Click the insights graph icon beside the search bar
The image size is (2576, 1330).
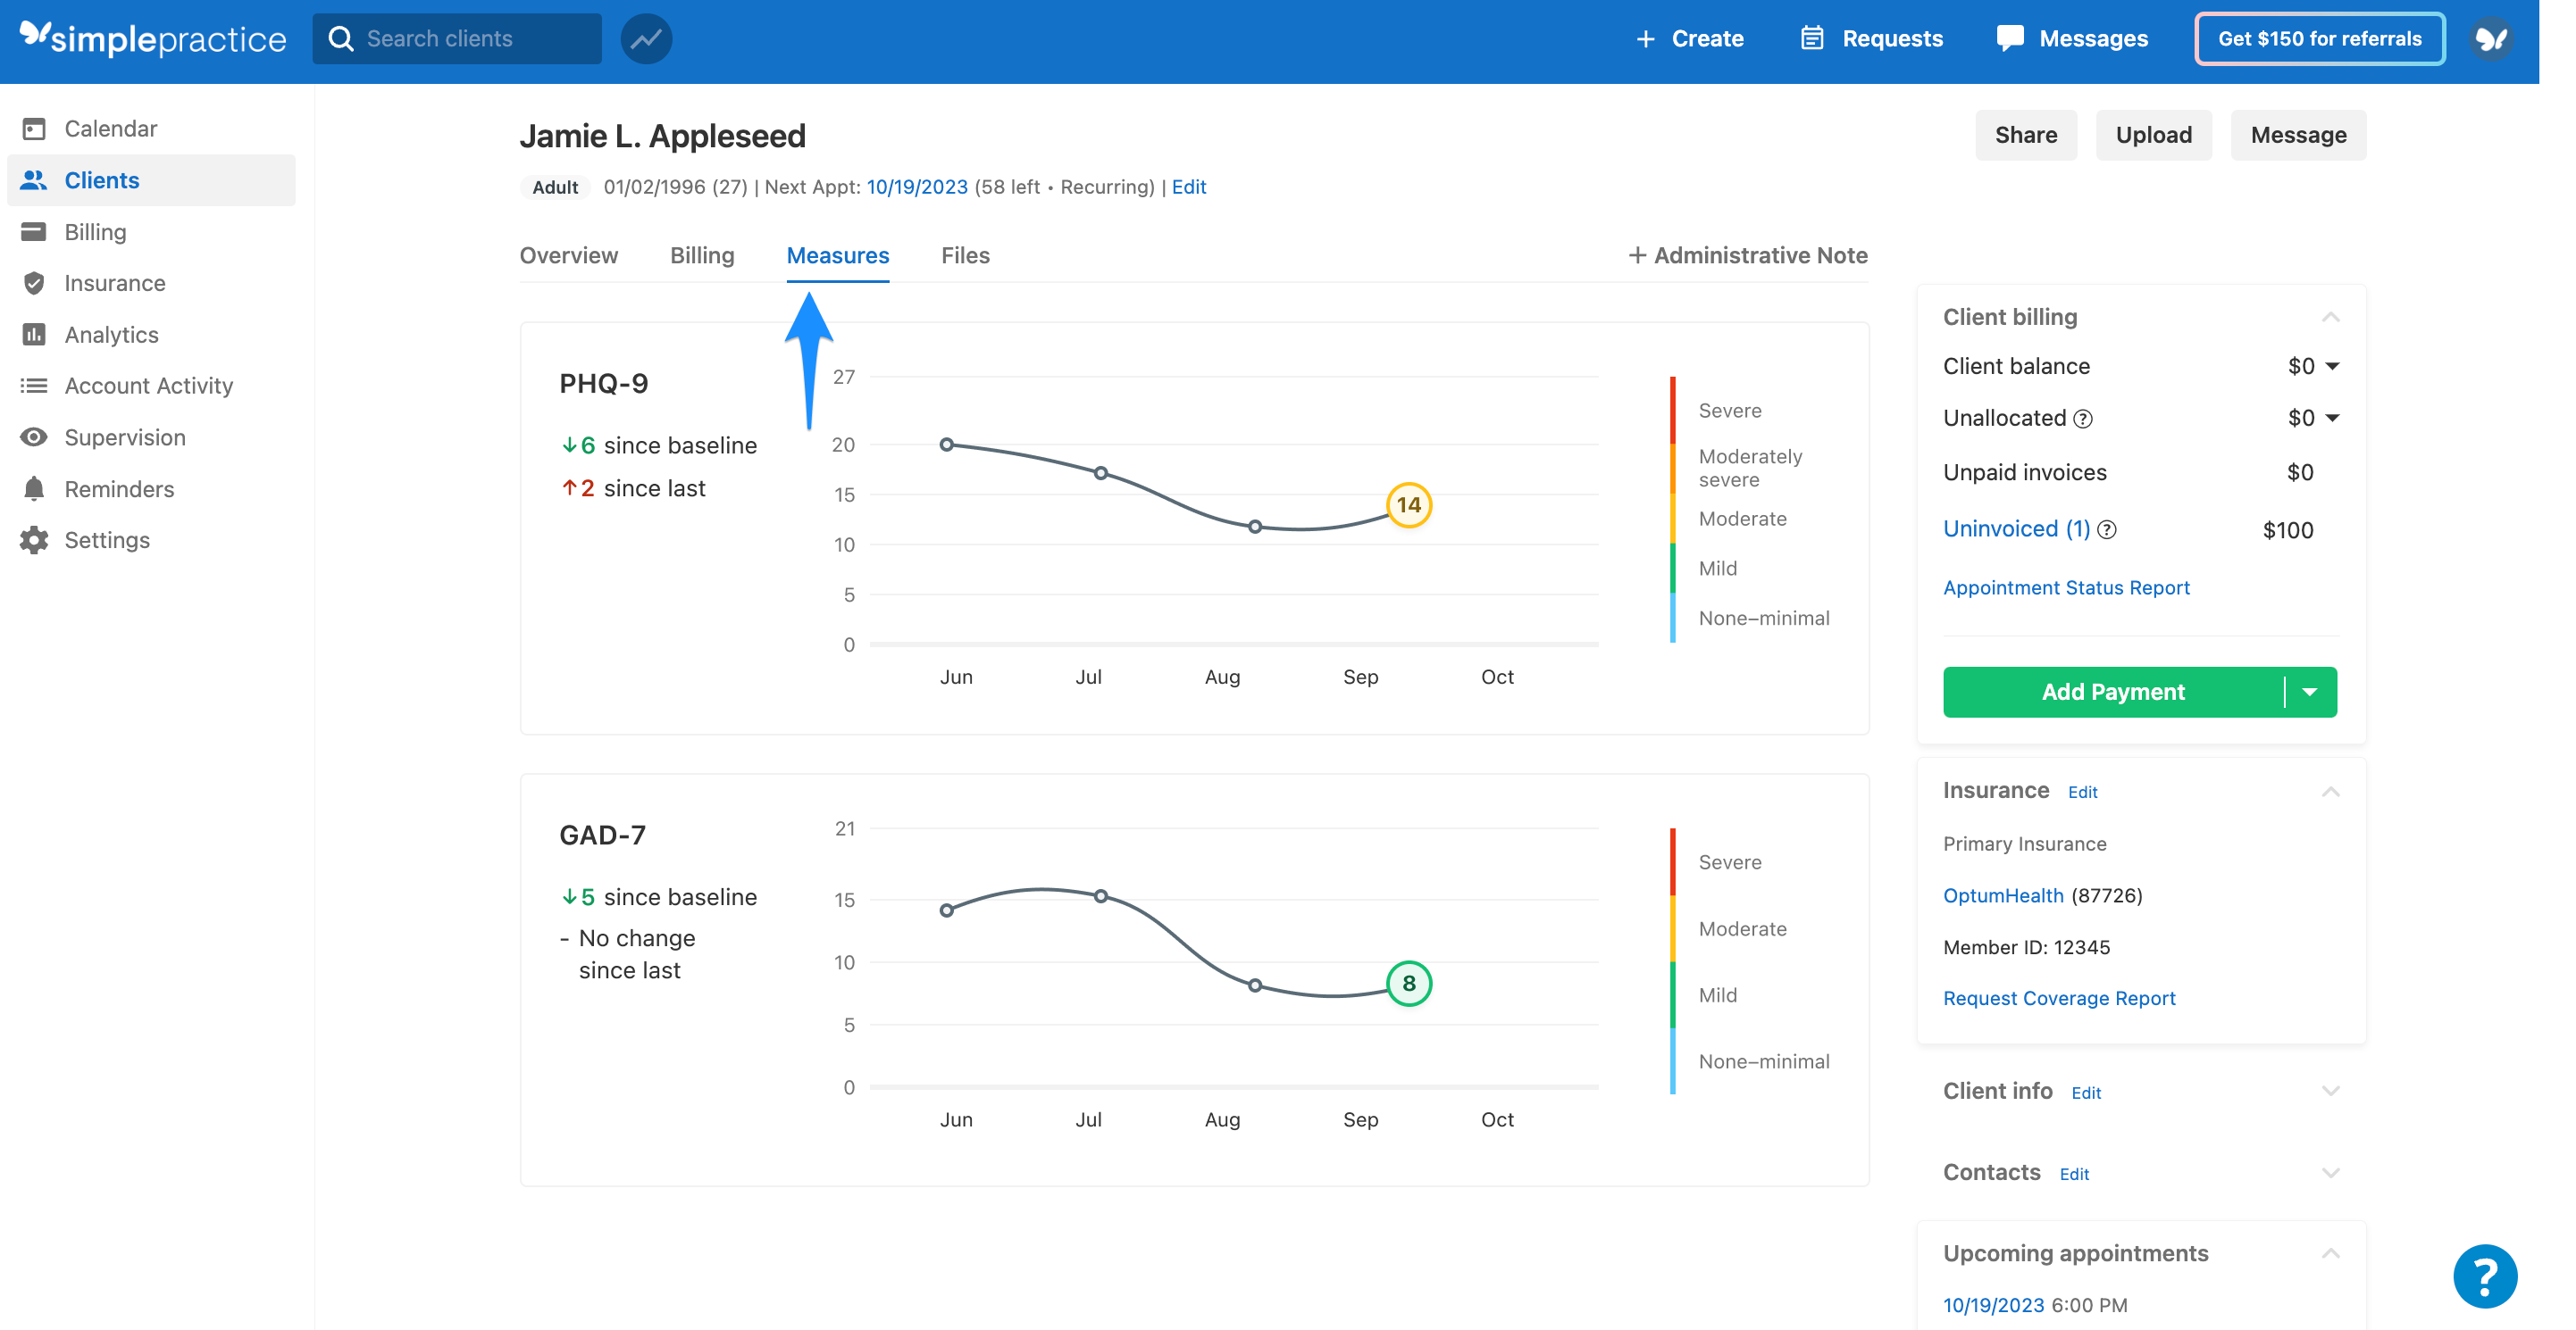point(646,38)
